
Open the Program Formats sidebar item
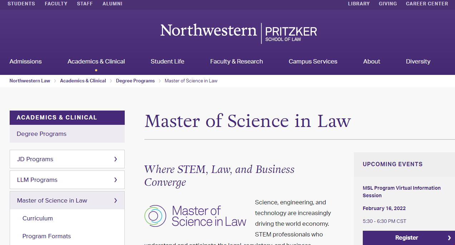(46, 236)
